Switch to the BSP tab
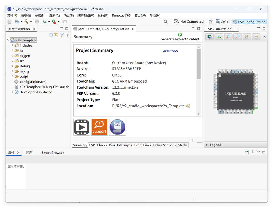The height and width of the screenshot is (208, 273). [92, 145]
